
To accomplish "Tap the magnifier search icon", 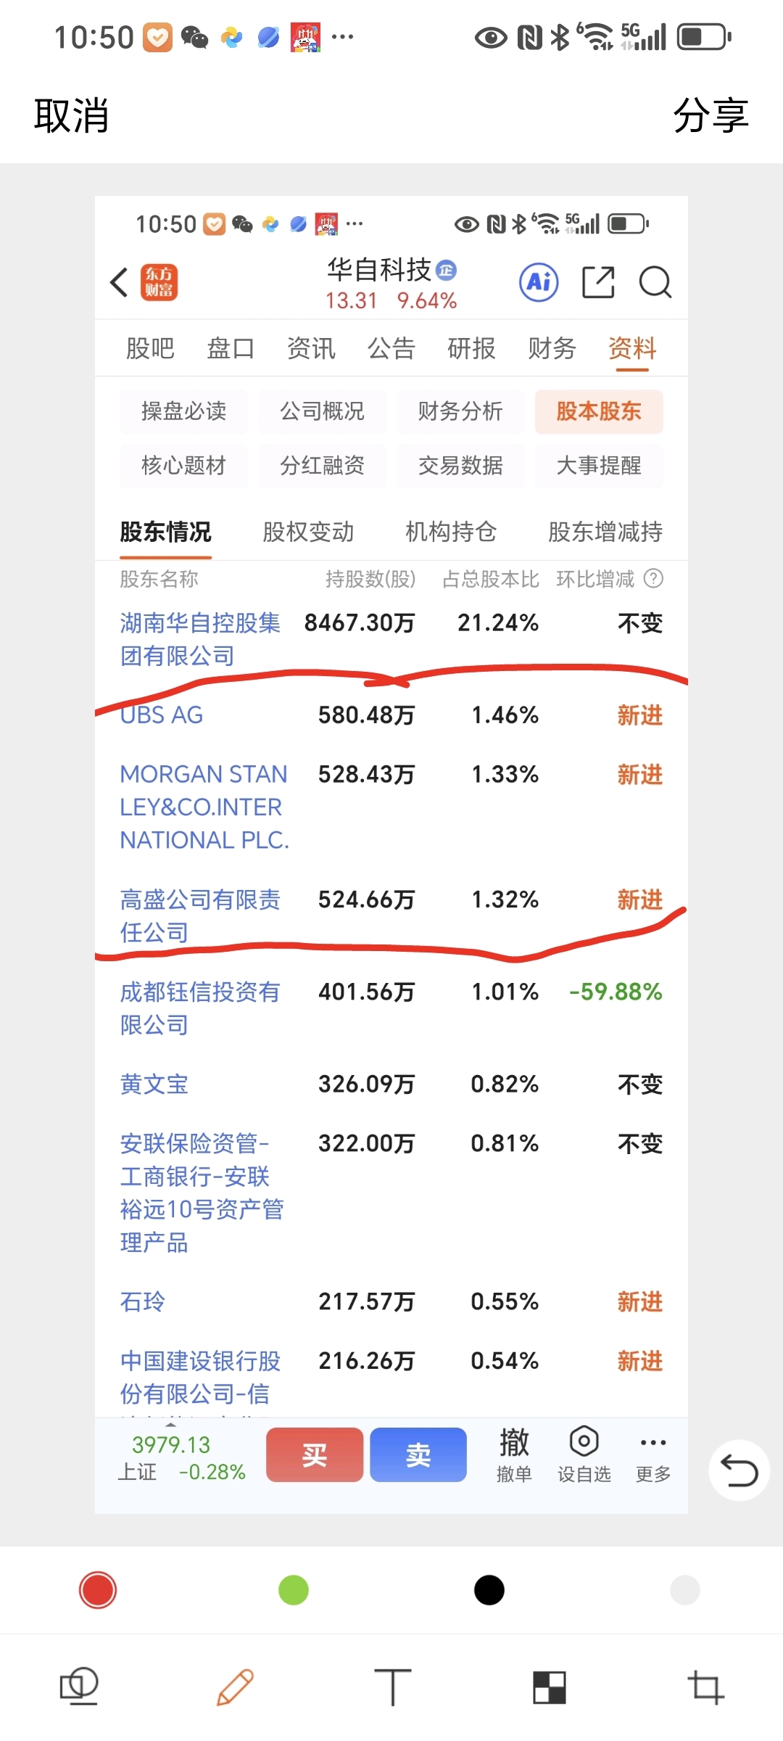I will (x=655, y=282).
